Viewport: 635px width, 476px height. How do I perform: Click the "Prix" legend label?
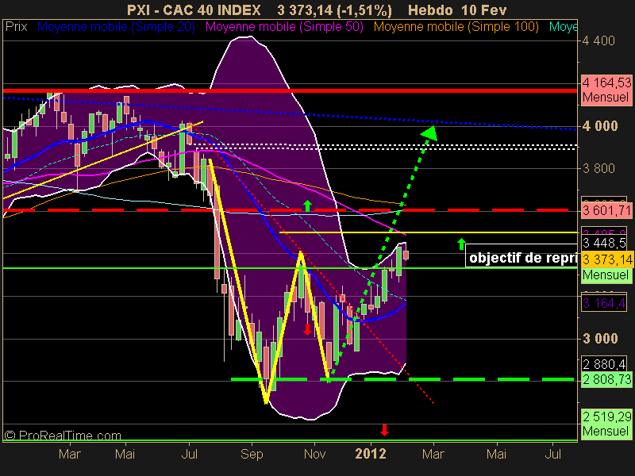tap(16, 27)
